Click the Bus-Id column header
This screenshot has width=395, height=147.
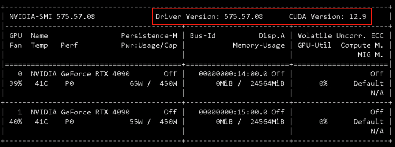(203, 36)
